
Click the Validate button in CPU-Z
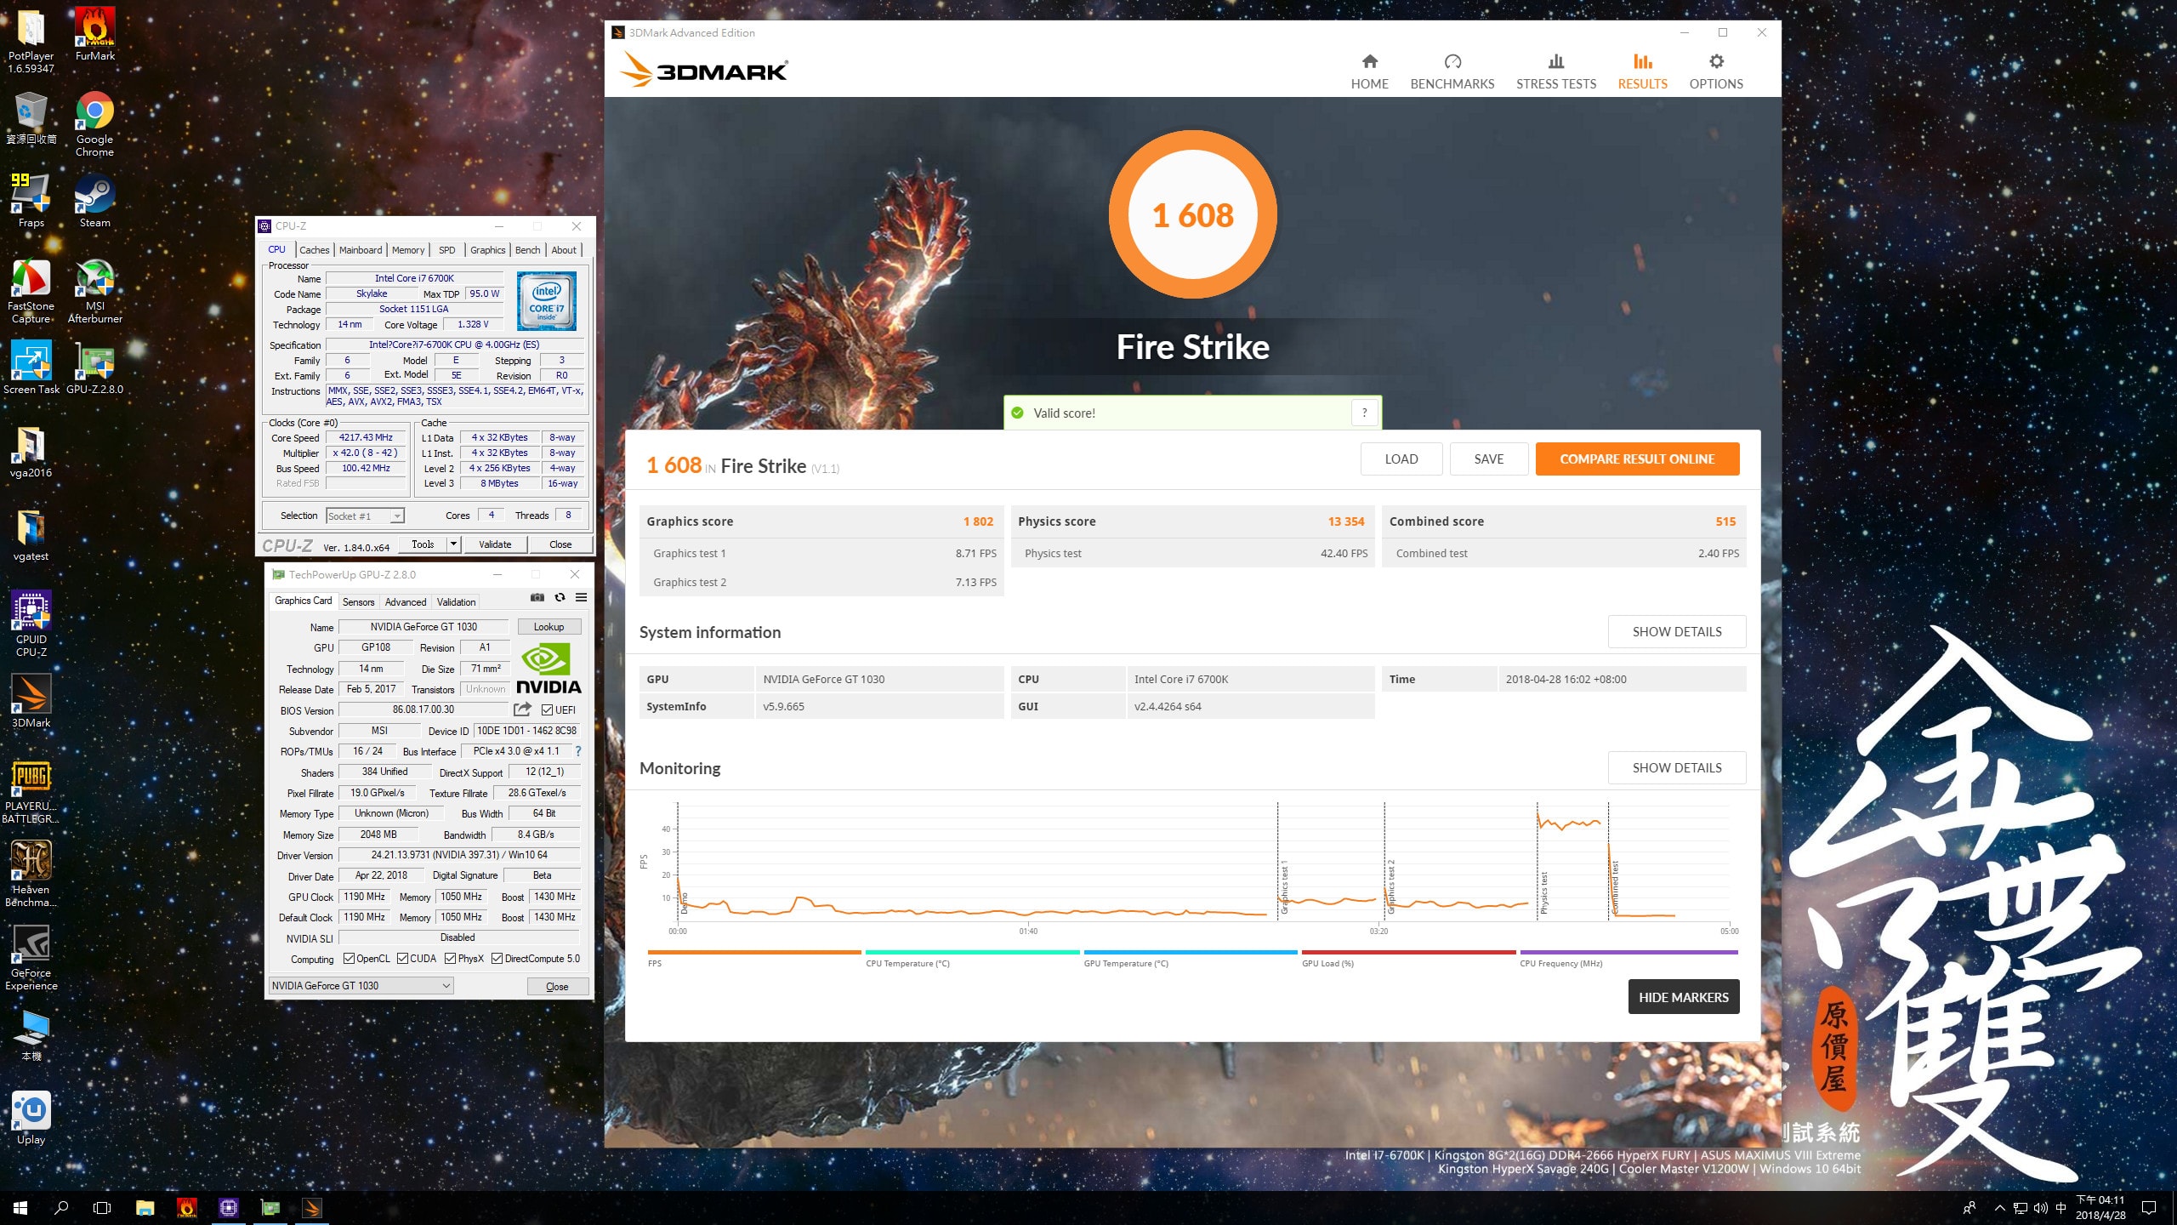pos(495,544)
